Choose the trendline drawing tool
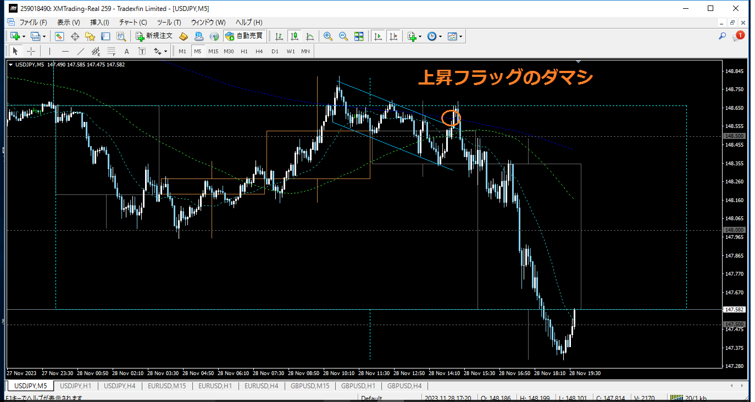This screenshot has height=402, width=755. click(x=81, y=51)
